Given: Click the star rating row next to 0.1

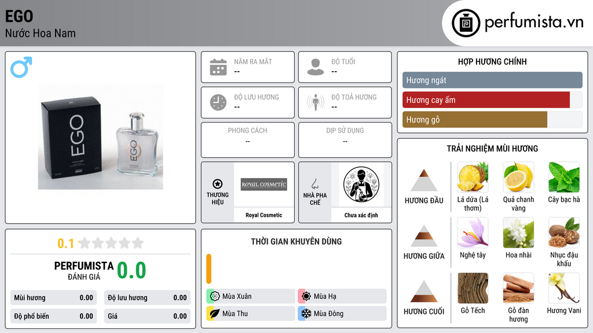Looking at the screenshot, I should coord(112,243).
